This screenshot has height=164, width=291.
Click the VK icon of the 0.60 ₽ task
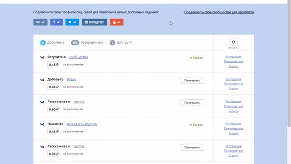click(42, 102)
